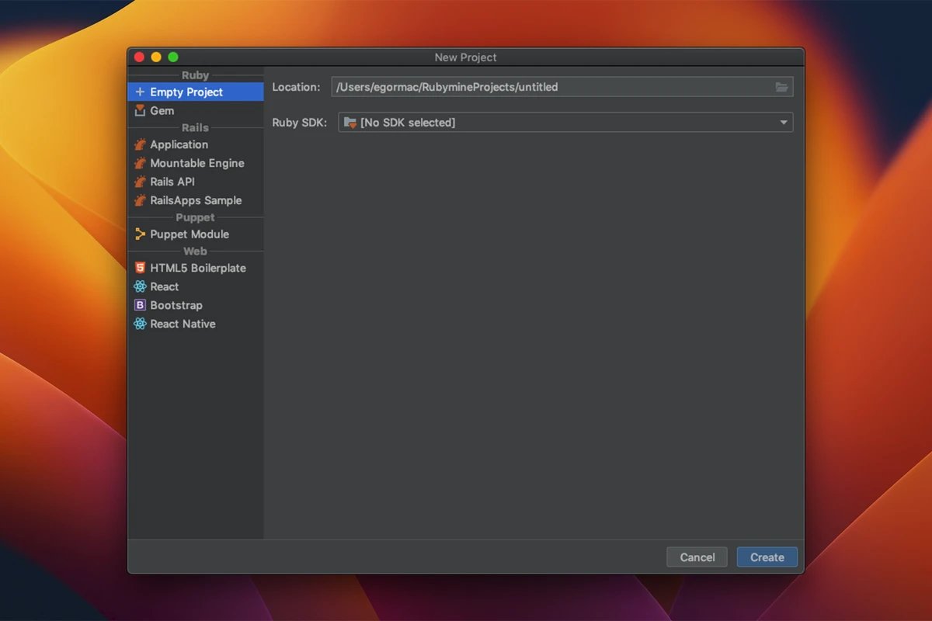Click the React Native atom icon
This screenshot has height=621, width=932.
[x=140, y=324]
